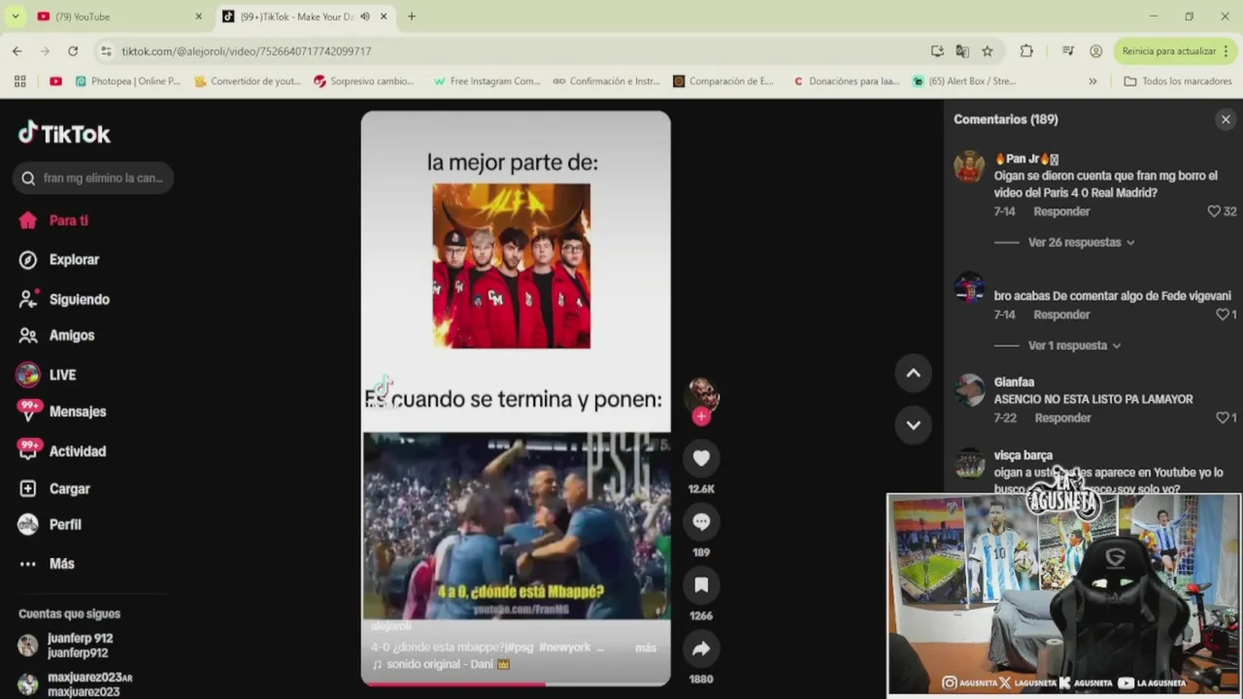The image size is (1243, 699).
Task: Expand video description with más
Action: (646, 648)
